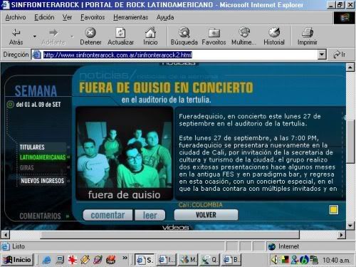The width and height of the screenshot is (356, 267).
Task: Click the leer button
Action: (x=150, y=215)
